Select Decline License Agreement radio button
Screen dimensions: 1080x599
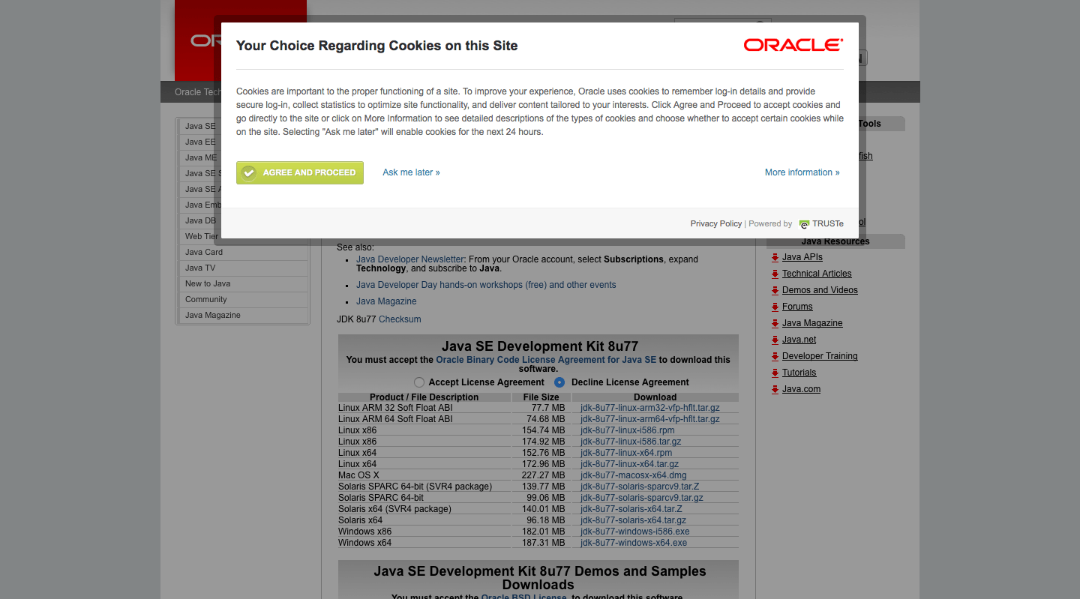pos(559,382)
